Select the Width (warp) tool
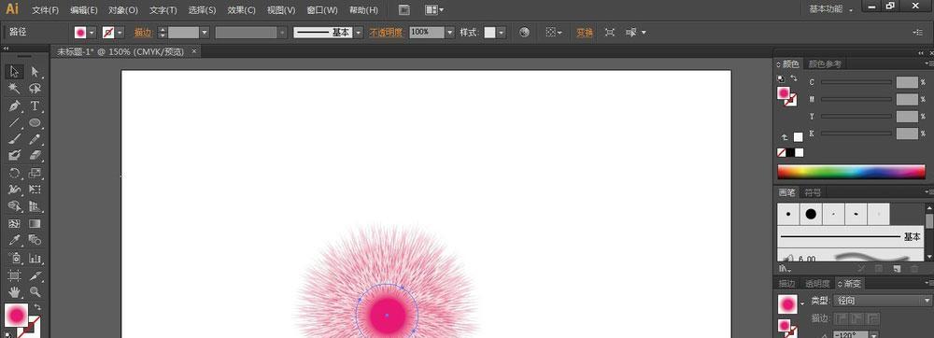 coord(15,190)
